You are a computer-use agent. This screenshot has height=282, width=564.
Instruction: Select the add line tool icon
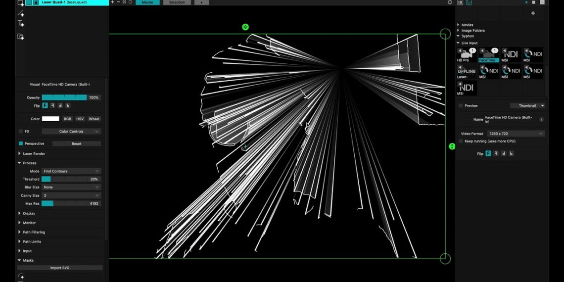coord(21,13)
